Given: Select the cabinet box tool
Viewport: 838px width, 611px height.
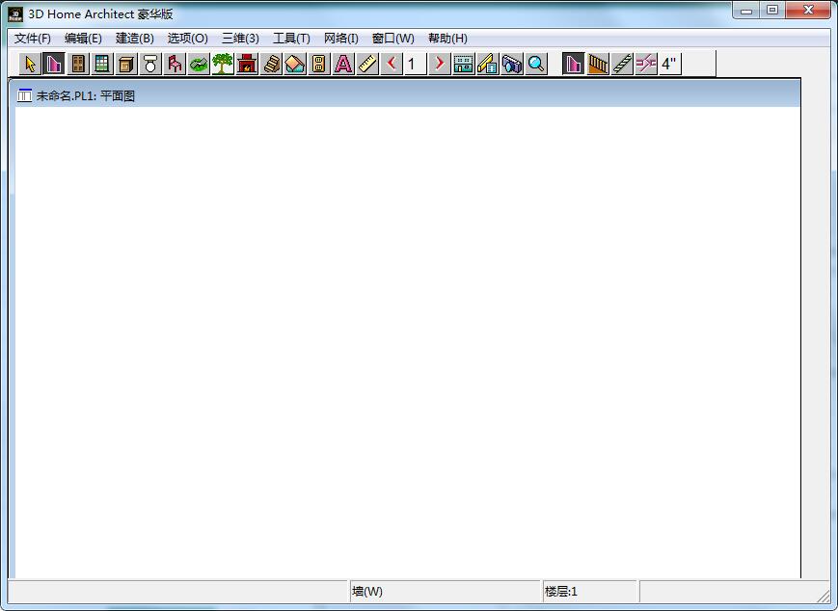Looking at the screenshot, I should tap(126, 64).
